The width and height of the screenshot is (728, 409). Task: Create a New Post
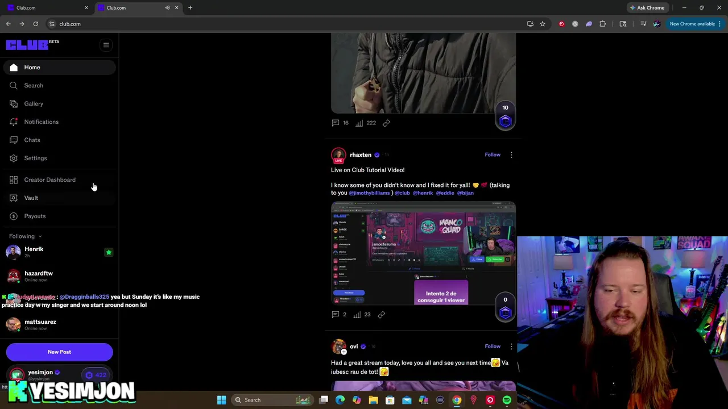(x=59, y=352)
